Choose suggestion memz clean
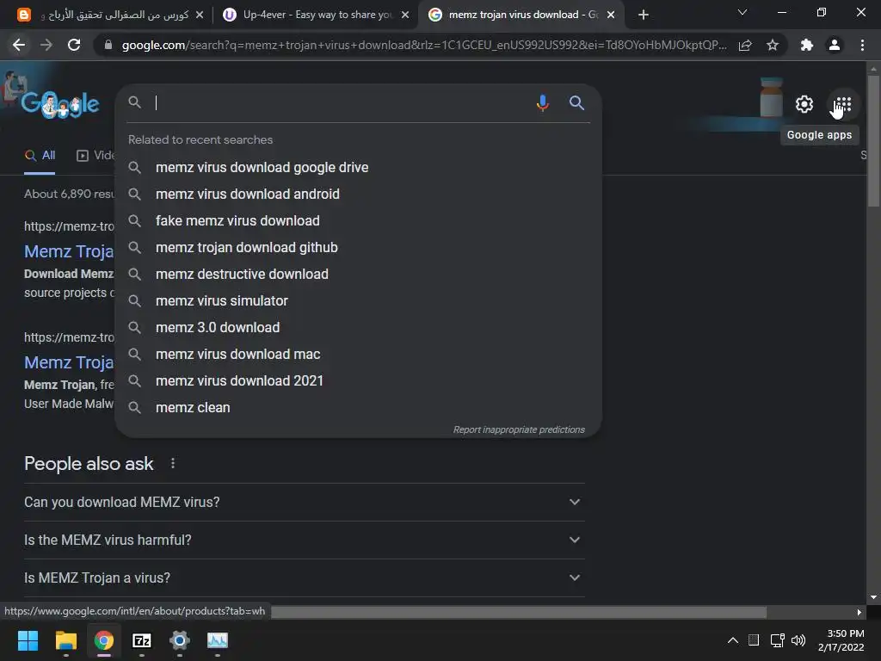This screenshot has height=661, width=881. 359,407
